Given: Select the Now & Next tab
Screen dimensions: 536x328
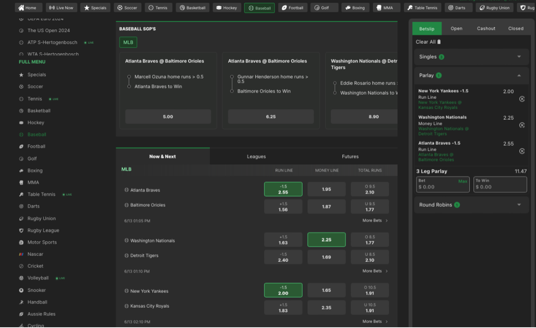Looking at the screenshot, I should click(x=162, y=157).
